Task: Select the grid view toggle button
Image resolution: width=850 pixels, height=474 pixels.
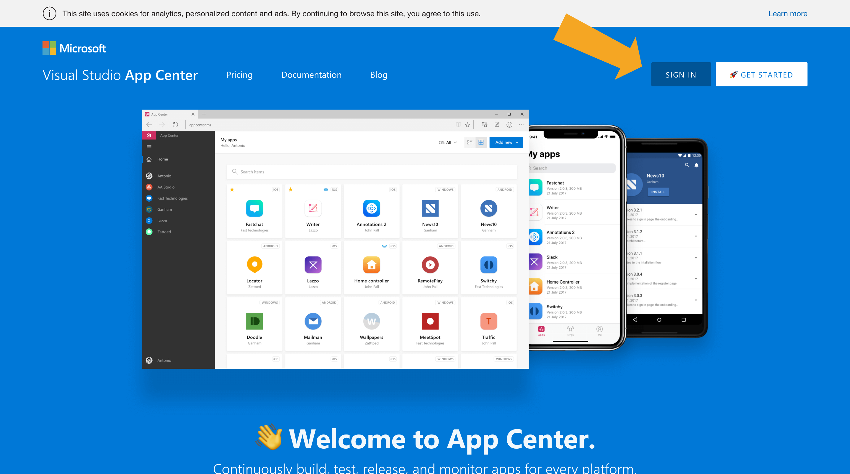Action: click(481, 142)
